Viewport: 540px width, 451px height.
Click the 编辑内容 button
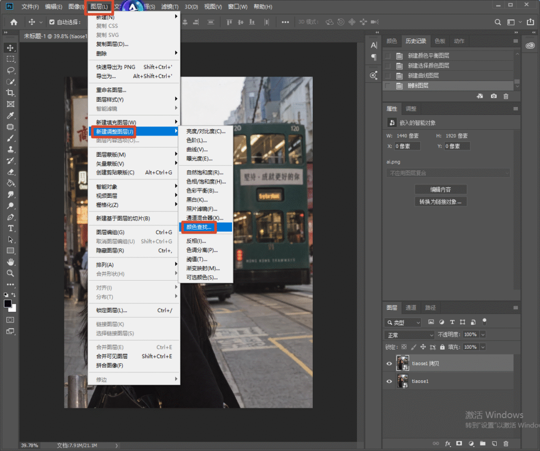pos(440,189)
